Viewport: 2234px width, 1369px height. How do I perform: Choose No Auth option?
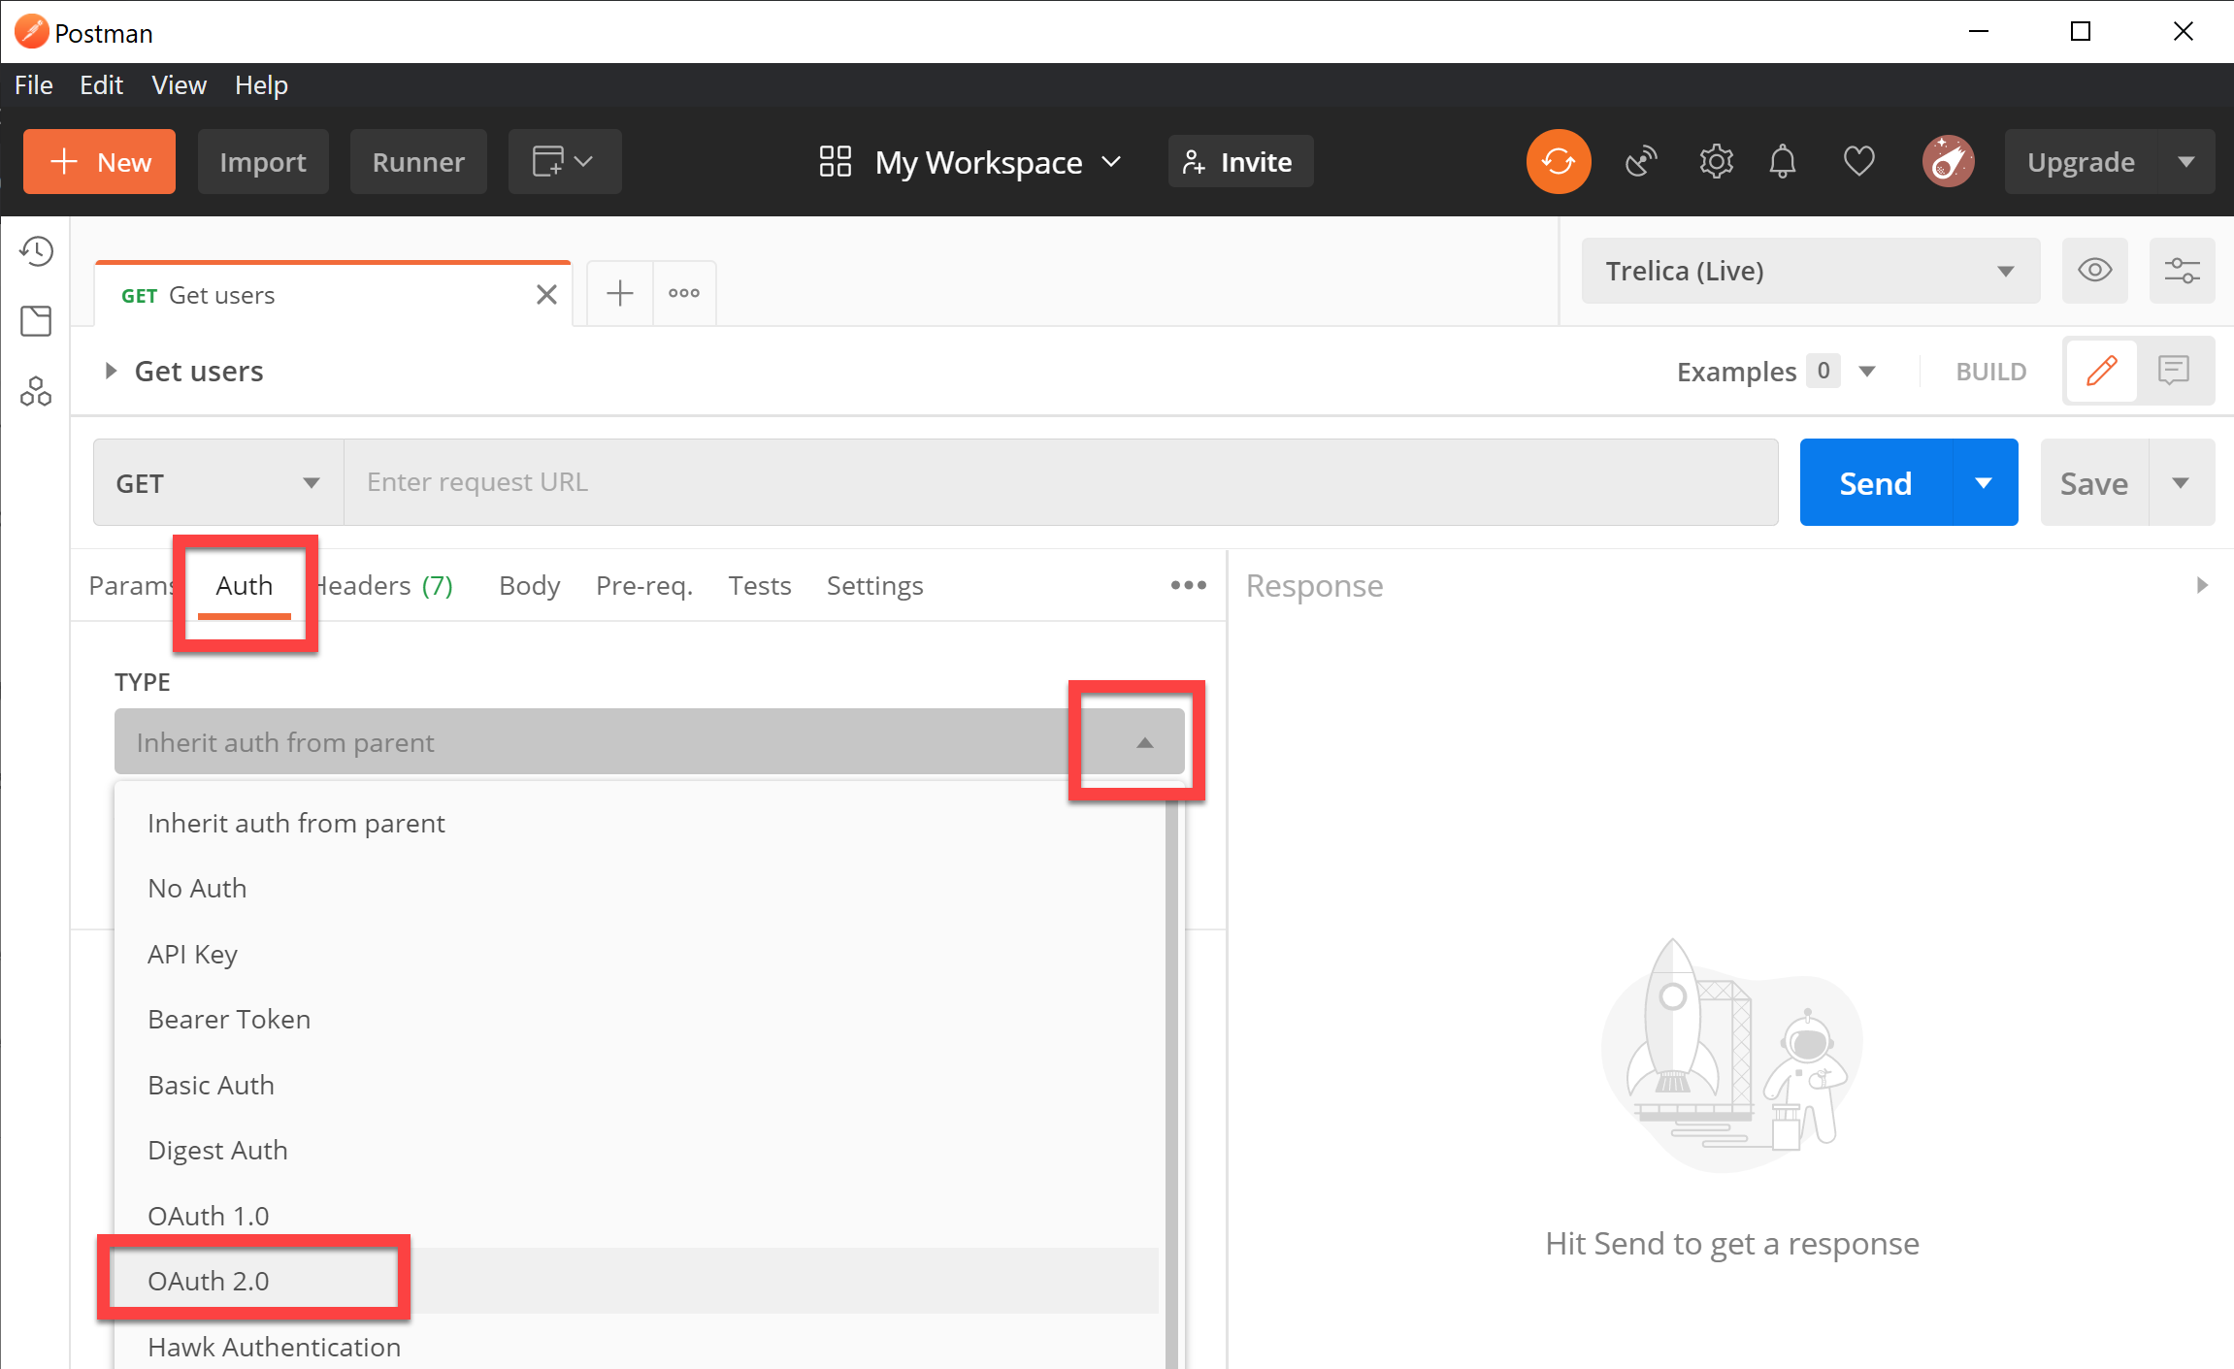(638, 888)
